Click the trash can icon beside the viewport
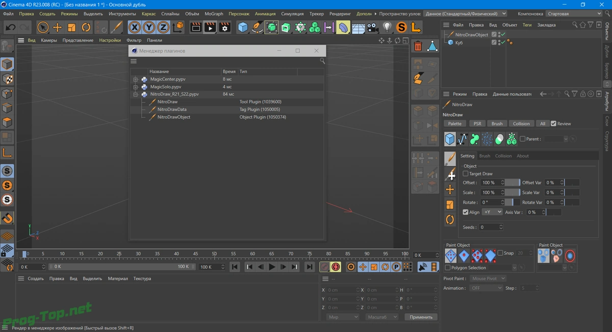 [418, 46]
